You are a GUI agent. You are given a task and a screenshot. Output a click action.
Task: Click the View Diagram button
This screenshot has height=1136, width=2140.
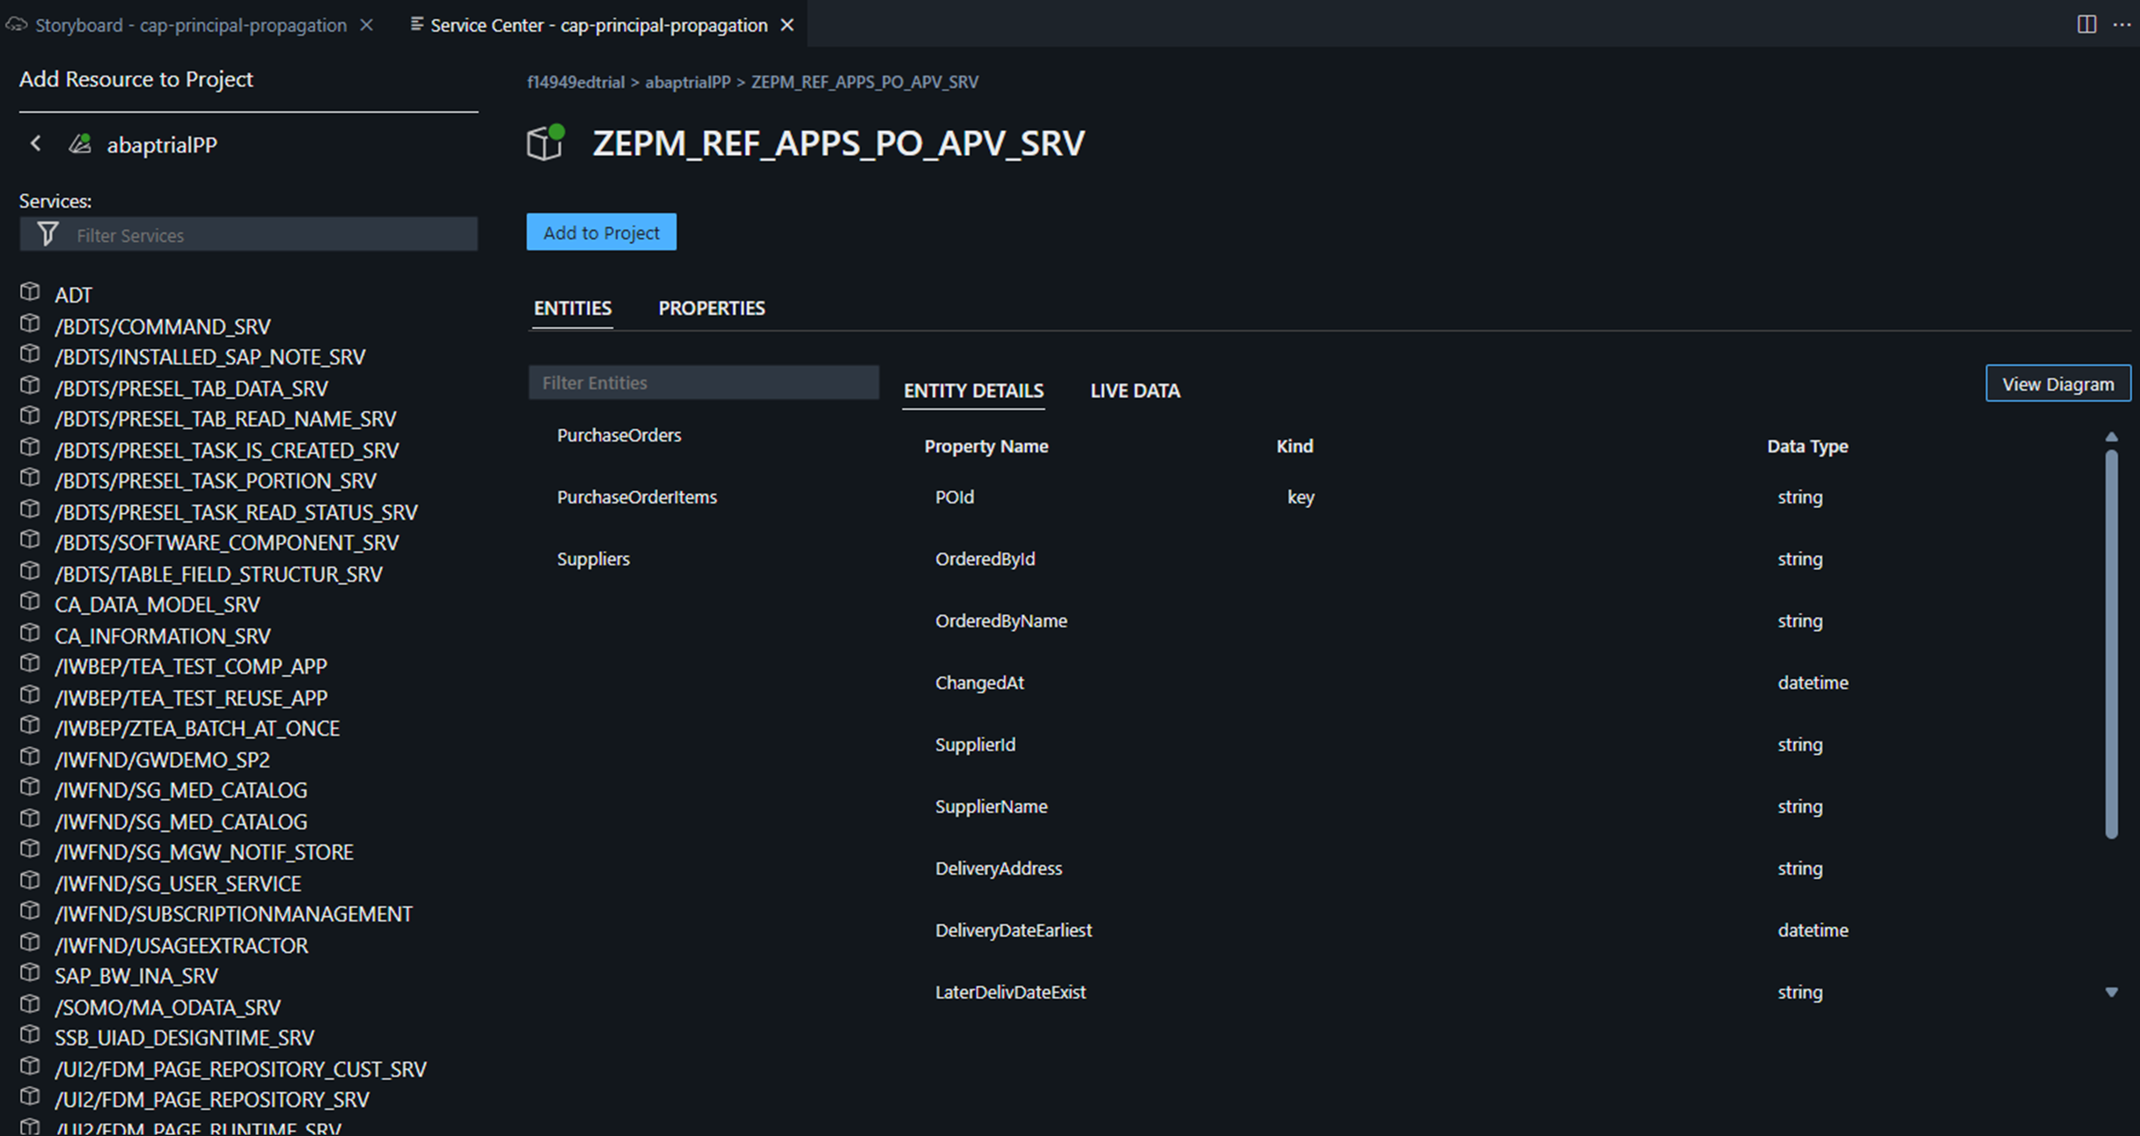pos(2057,385)
